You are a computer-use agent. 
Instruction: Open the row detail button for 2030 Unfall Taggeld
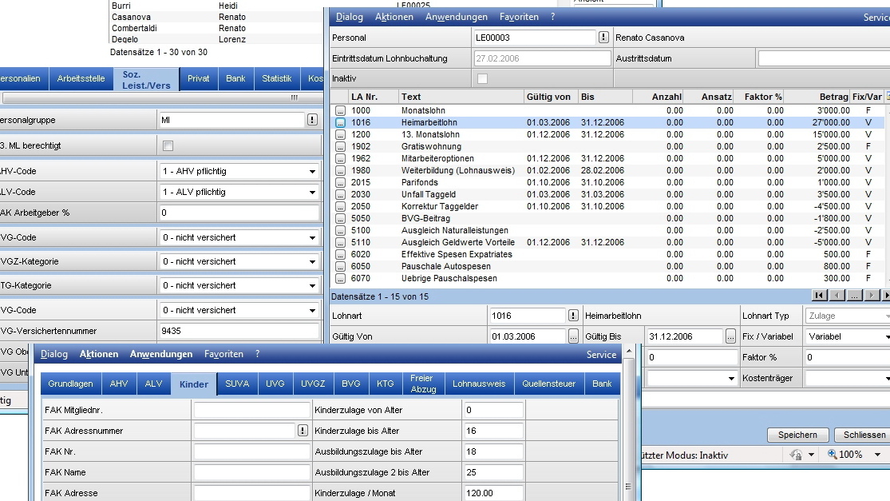click(340, 194)
